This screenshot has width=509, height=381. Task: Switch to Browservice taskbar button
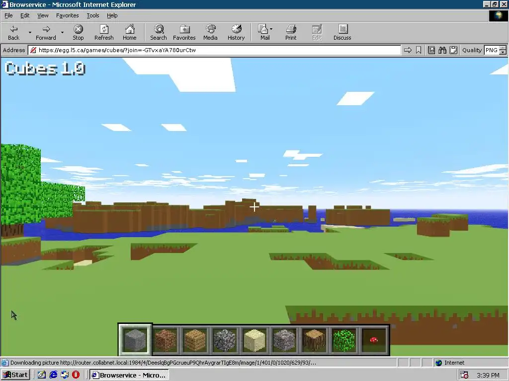(x=129, y=375)
